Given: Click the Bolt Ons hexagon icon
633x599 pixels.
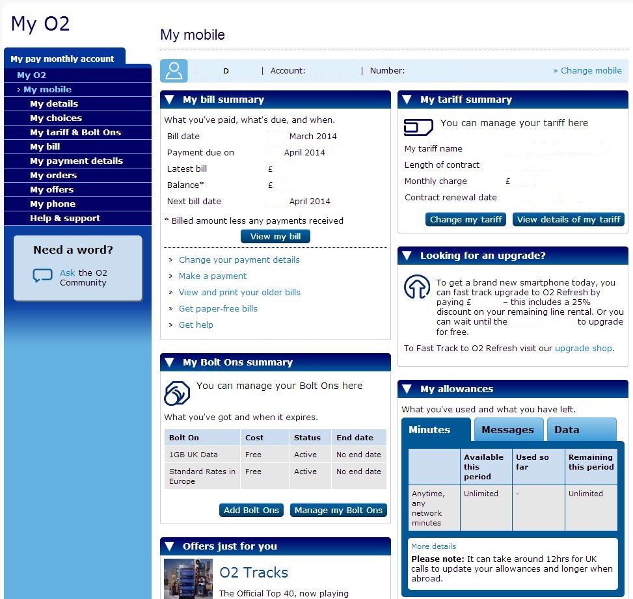Looking at the screenshot, I should pyautogui.click(x=177, y=393).
